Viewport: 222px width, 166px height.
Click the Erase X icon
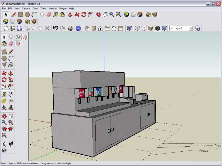click(x=47, y=28)
